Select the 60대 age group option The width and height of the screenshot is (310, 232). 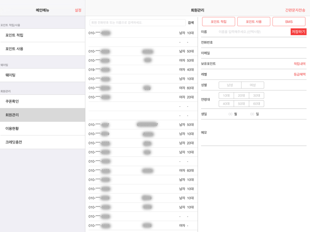click(x=256, y=104)
